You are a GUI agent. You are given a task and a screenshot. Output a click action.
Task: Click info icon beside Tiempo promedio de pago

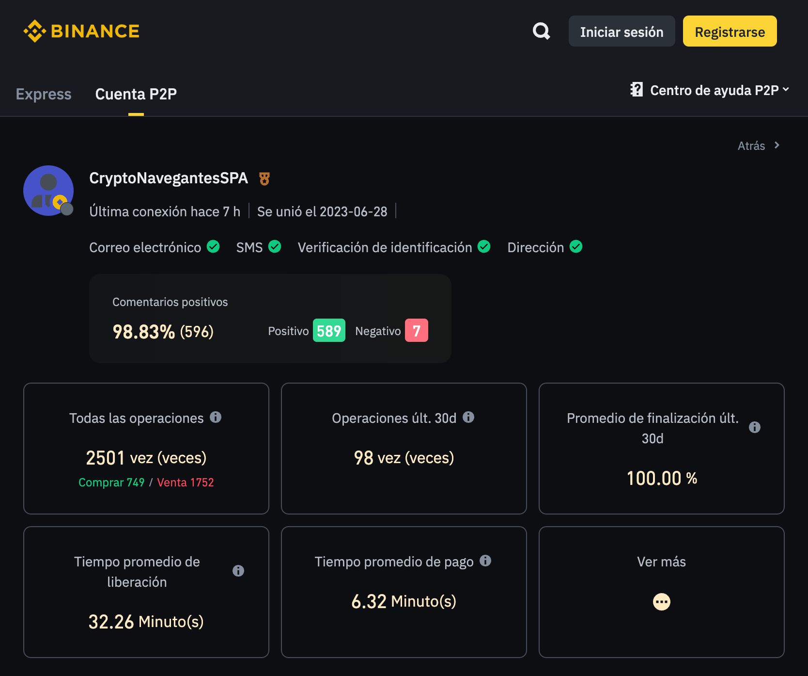[485, 561]
